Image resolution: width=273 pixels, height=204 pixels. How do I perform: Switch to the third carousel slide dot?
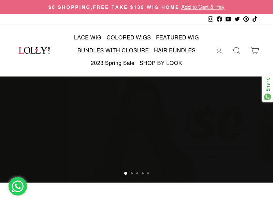[x=137, y=173]
